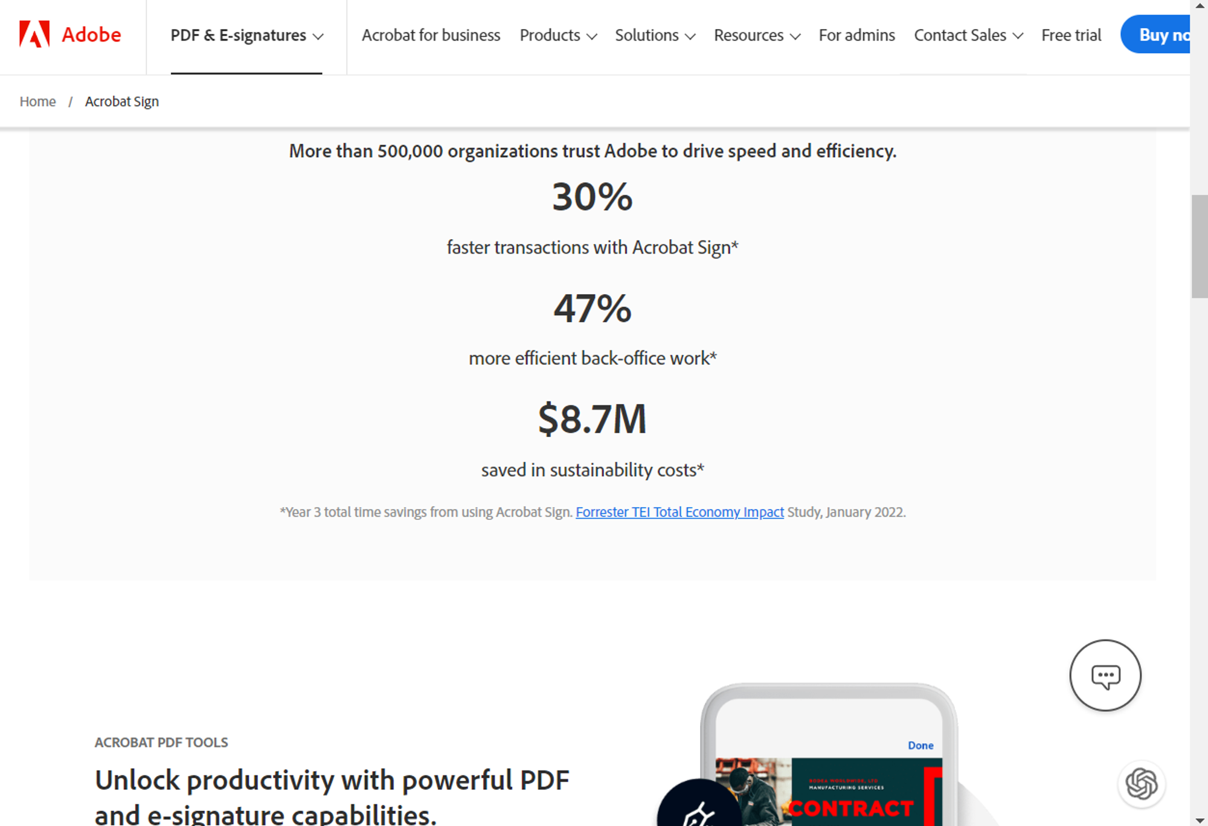Expand the Contact Sales menu

968,35
